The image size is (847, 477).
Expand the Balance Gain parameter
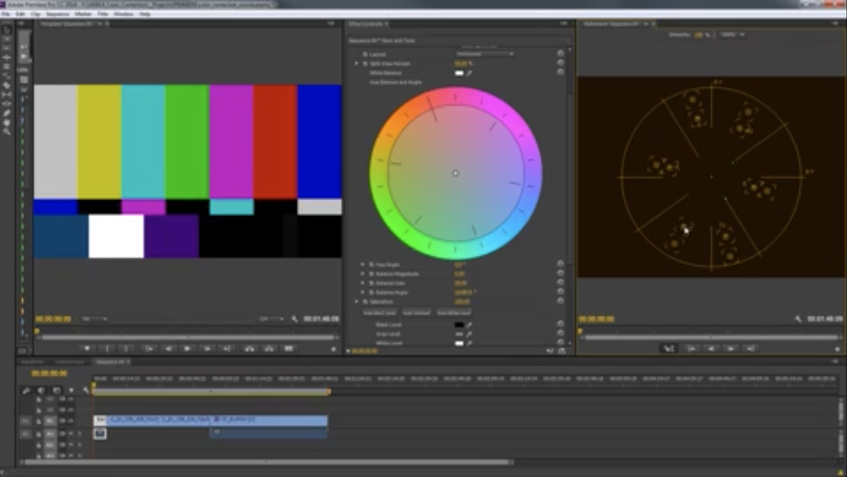pos(362,283)
